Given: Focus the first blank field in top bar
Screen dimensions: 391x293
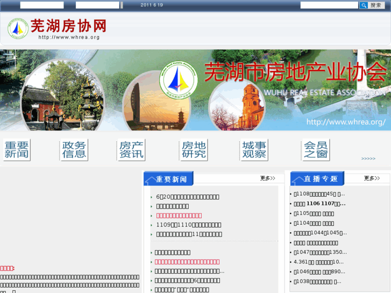Looking at the screenshot, I should coord(42,5).
